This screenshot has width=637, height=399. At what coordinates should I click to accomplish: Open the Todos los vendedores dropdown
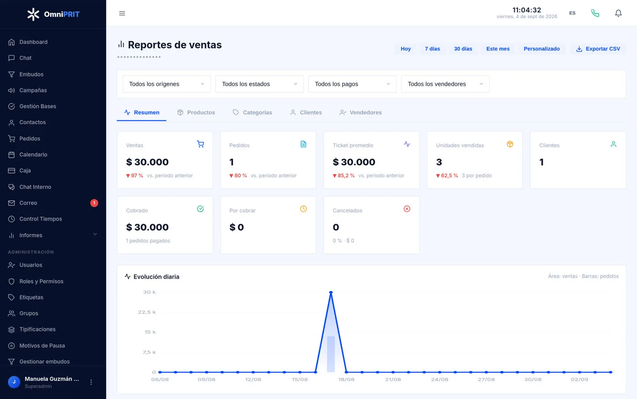click(445, 84)
